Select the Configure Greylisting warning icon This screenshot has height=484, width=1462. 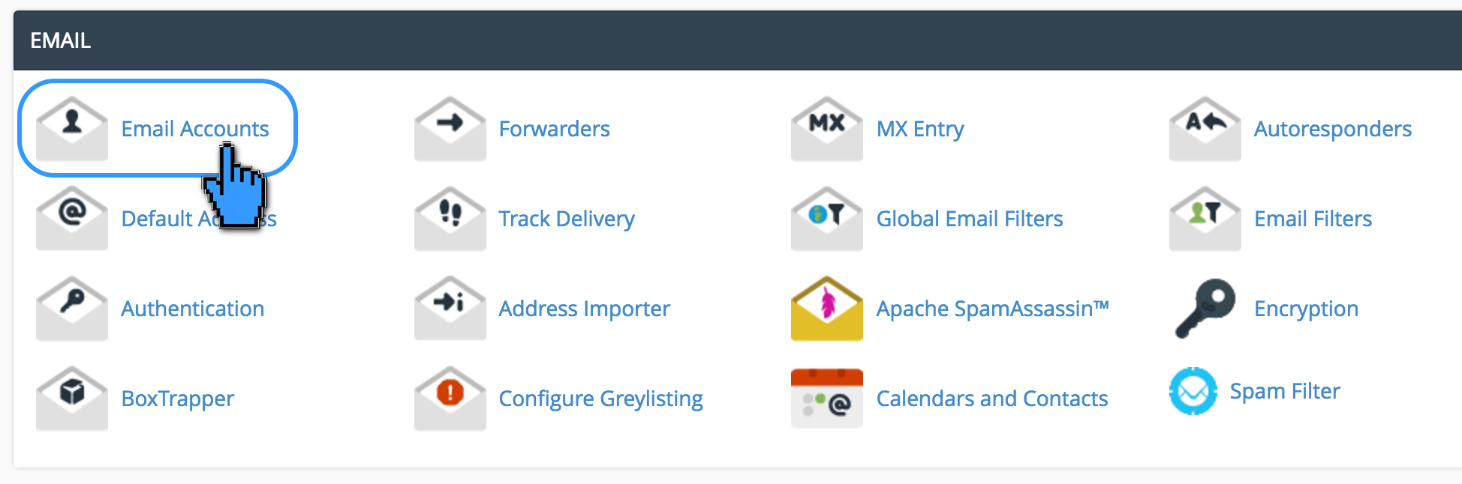coord(449,398)
